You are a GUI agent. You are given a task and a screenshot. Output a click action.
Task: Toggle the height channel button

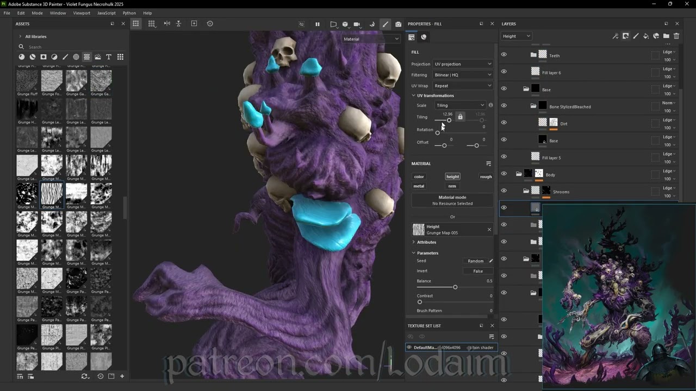pos(452,176)
